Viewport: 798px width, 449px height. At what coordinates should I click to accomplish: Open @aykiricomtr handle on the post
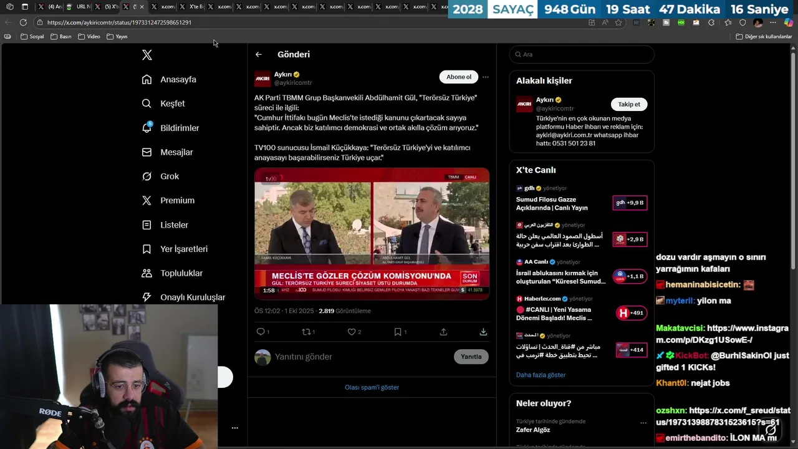click(293, 83)
